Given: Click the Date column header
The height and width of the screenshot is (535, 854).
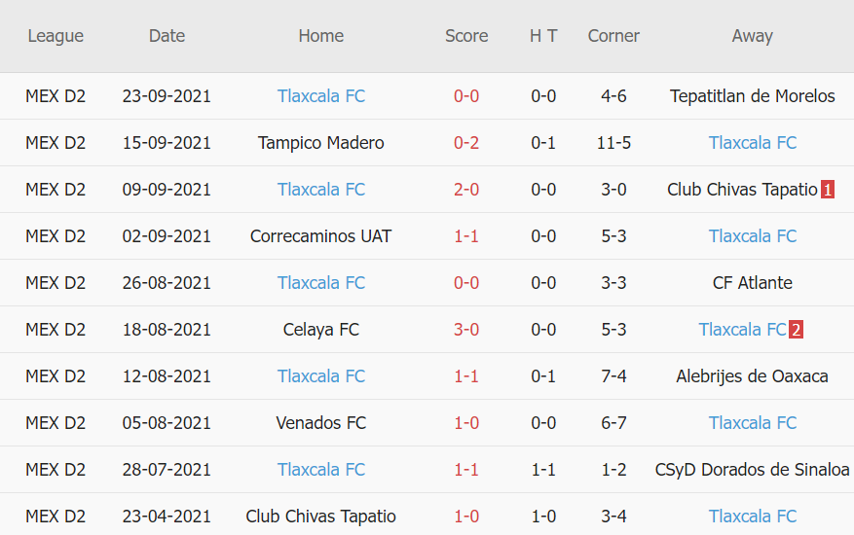Looking at the screenshot, I should pyautogui.click(x=167, y=36).
